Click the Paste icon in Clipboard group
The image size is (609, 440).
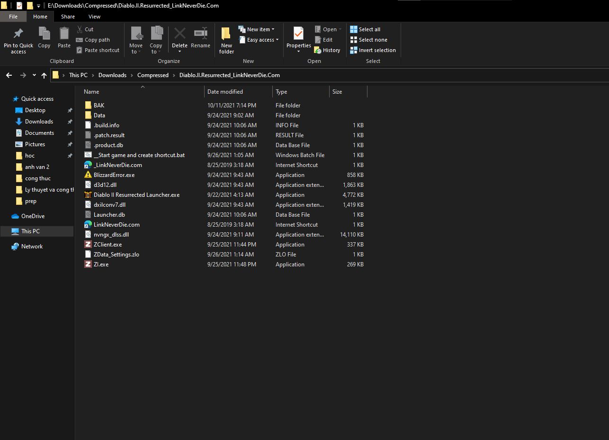(64, 34)
